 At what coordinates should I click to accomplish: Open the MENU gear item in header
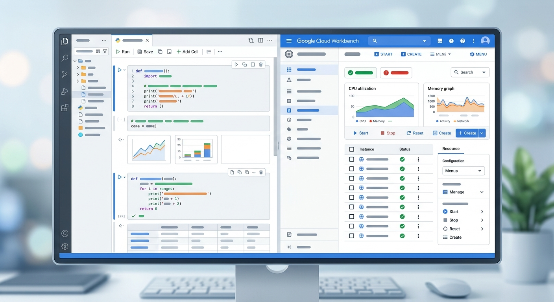pyautogui.click(x=478, y=54)
